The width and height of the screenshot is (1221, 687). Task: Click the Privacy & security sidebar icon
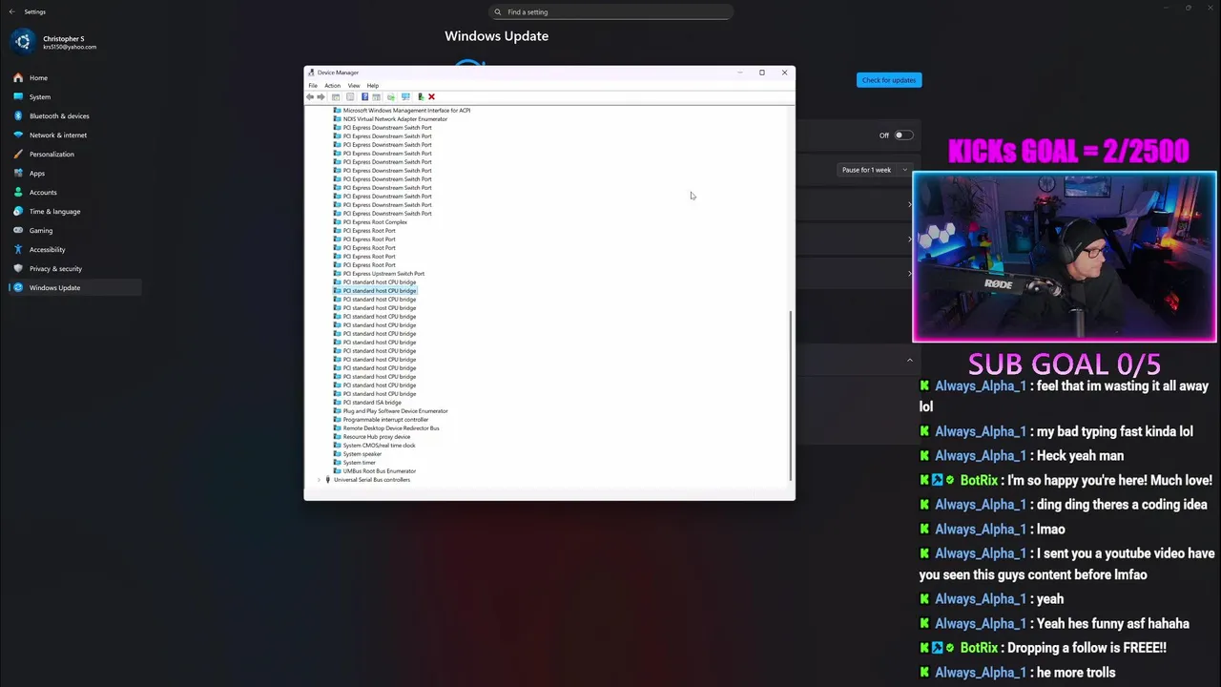[x=18, y=268]
